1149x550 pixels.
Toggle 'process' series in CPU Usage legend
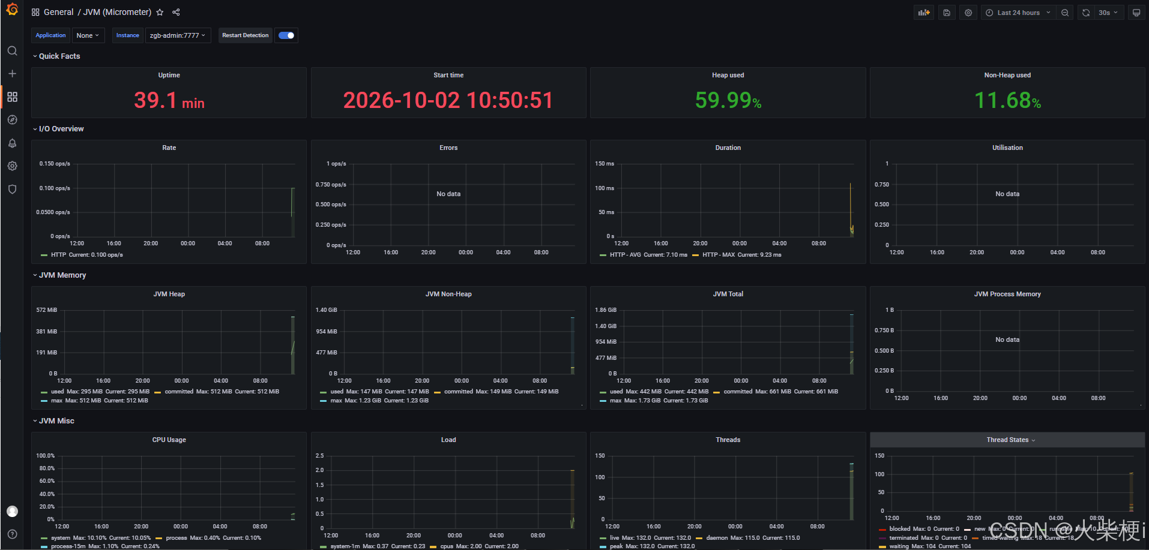coord(176,538)
